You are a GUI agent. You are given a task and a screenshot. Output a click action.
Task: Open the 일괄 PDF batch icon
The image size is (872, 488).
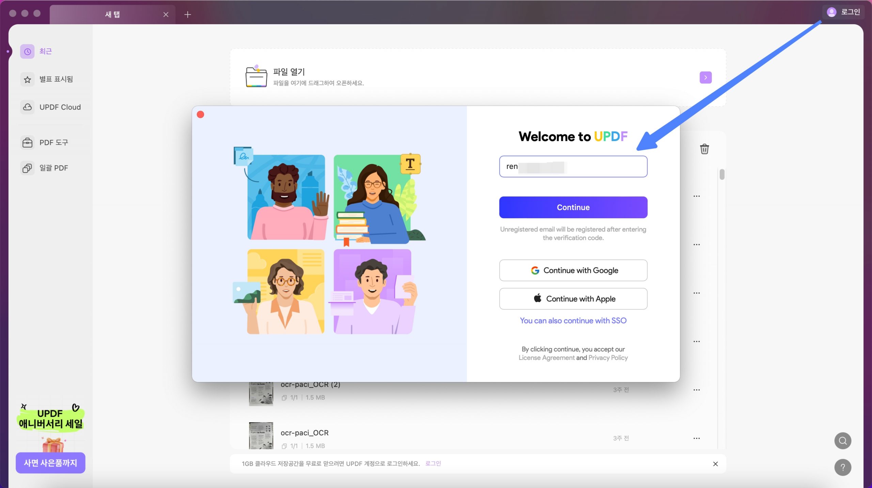pyautogui.click(x=27, y=168)
